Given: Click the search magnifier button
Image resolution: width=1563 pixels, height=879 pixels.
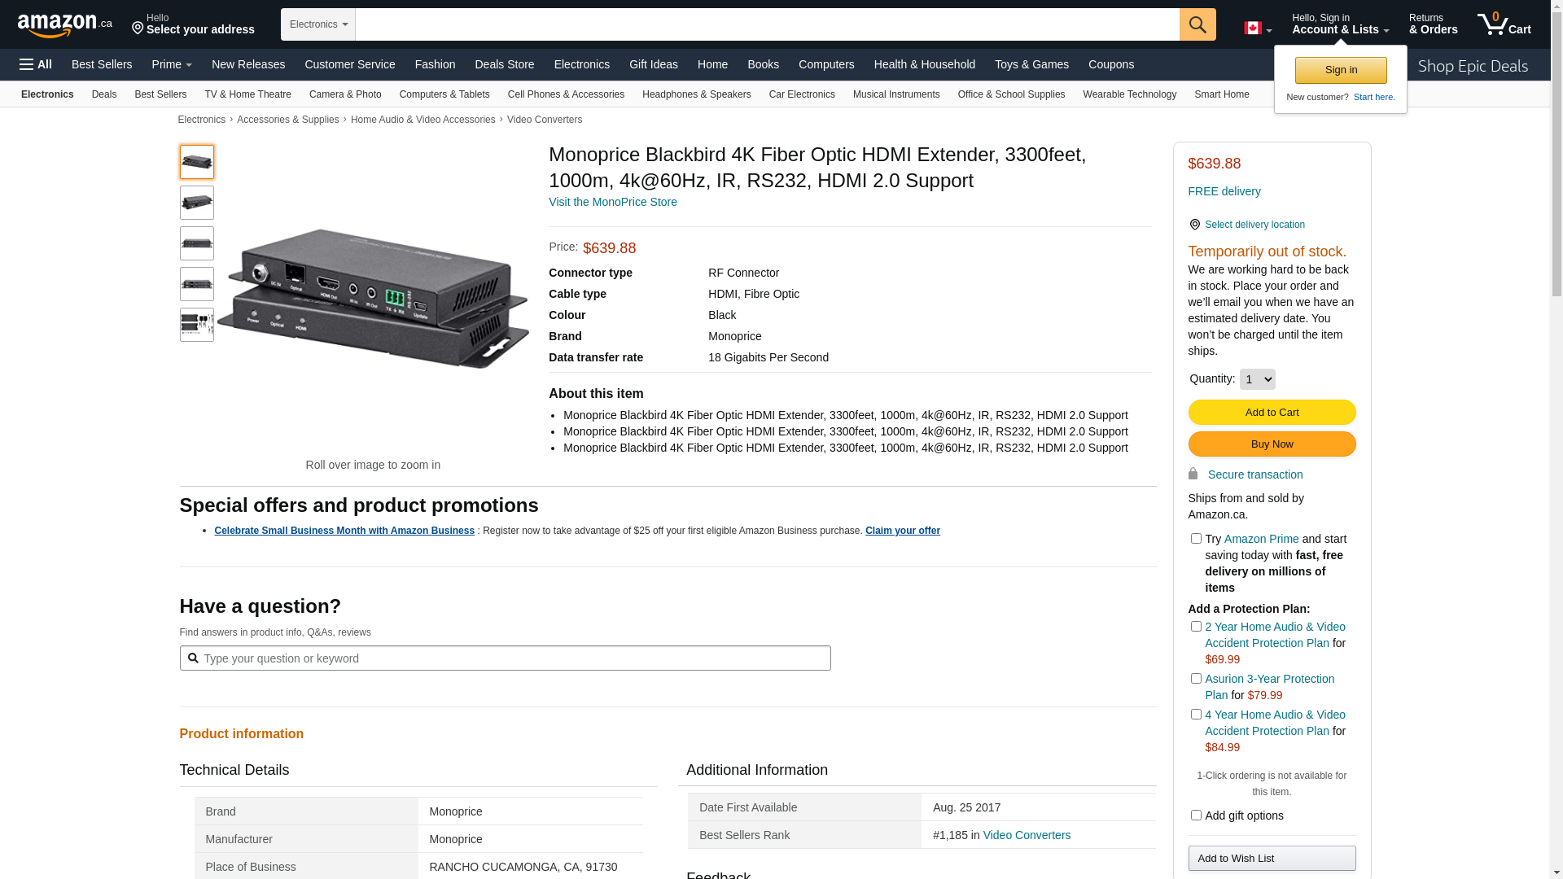Looking at the screenshot, I should (x=1197, y=24).
